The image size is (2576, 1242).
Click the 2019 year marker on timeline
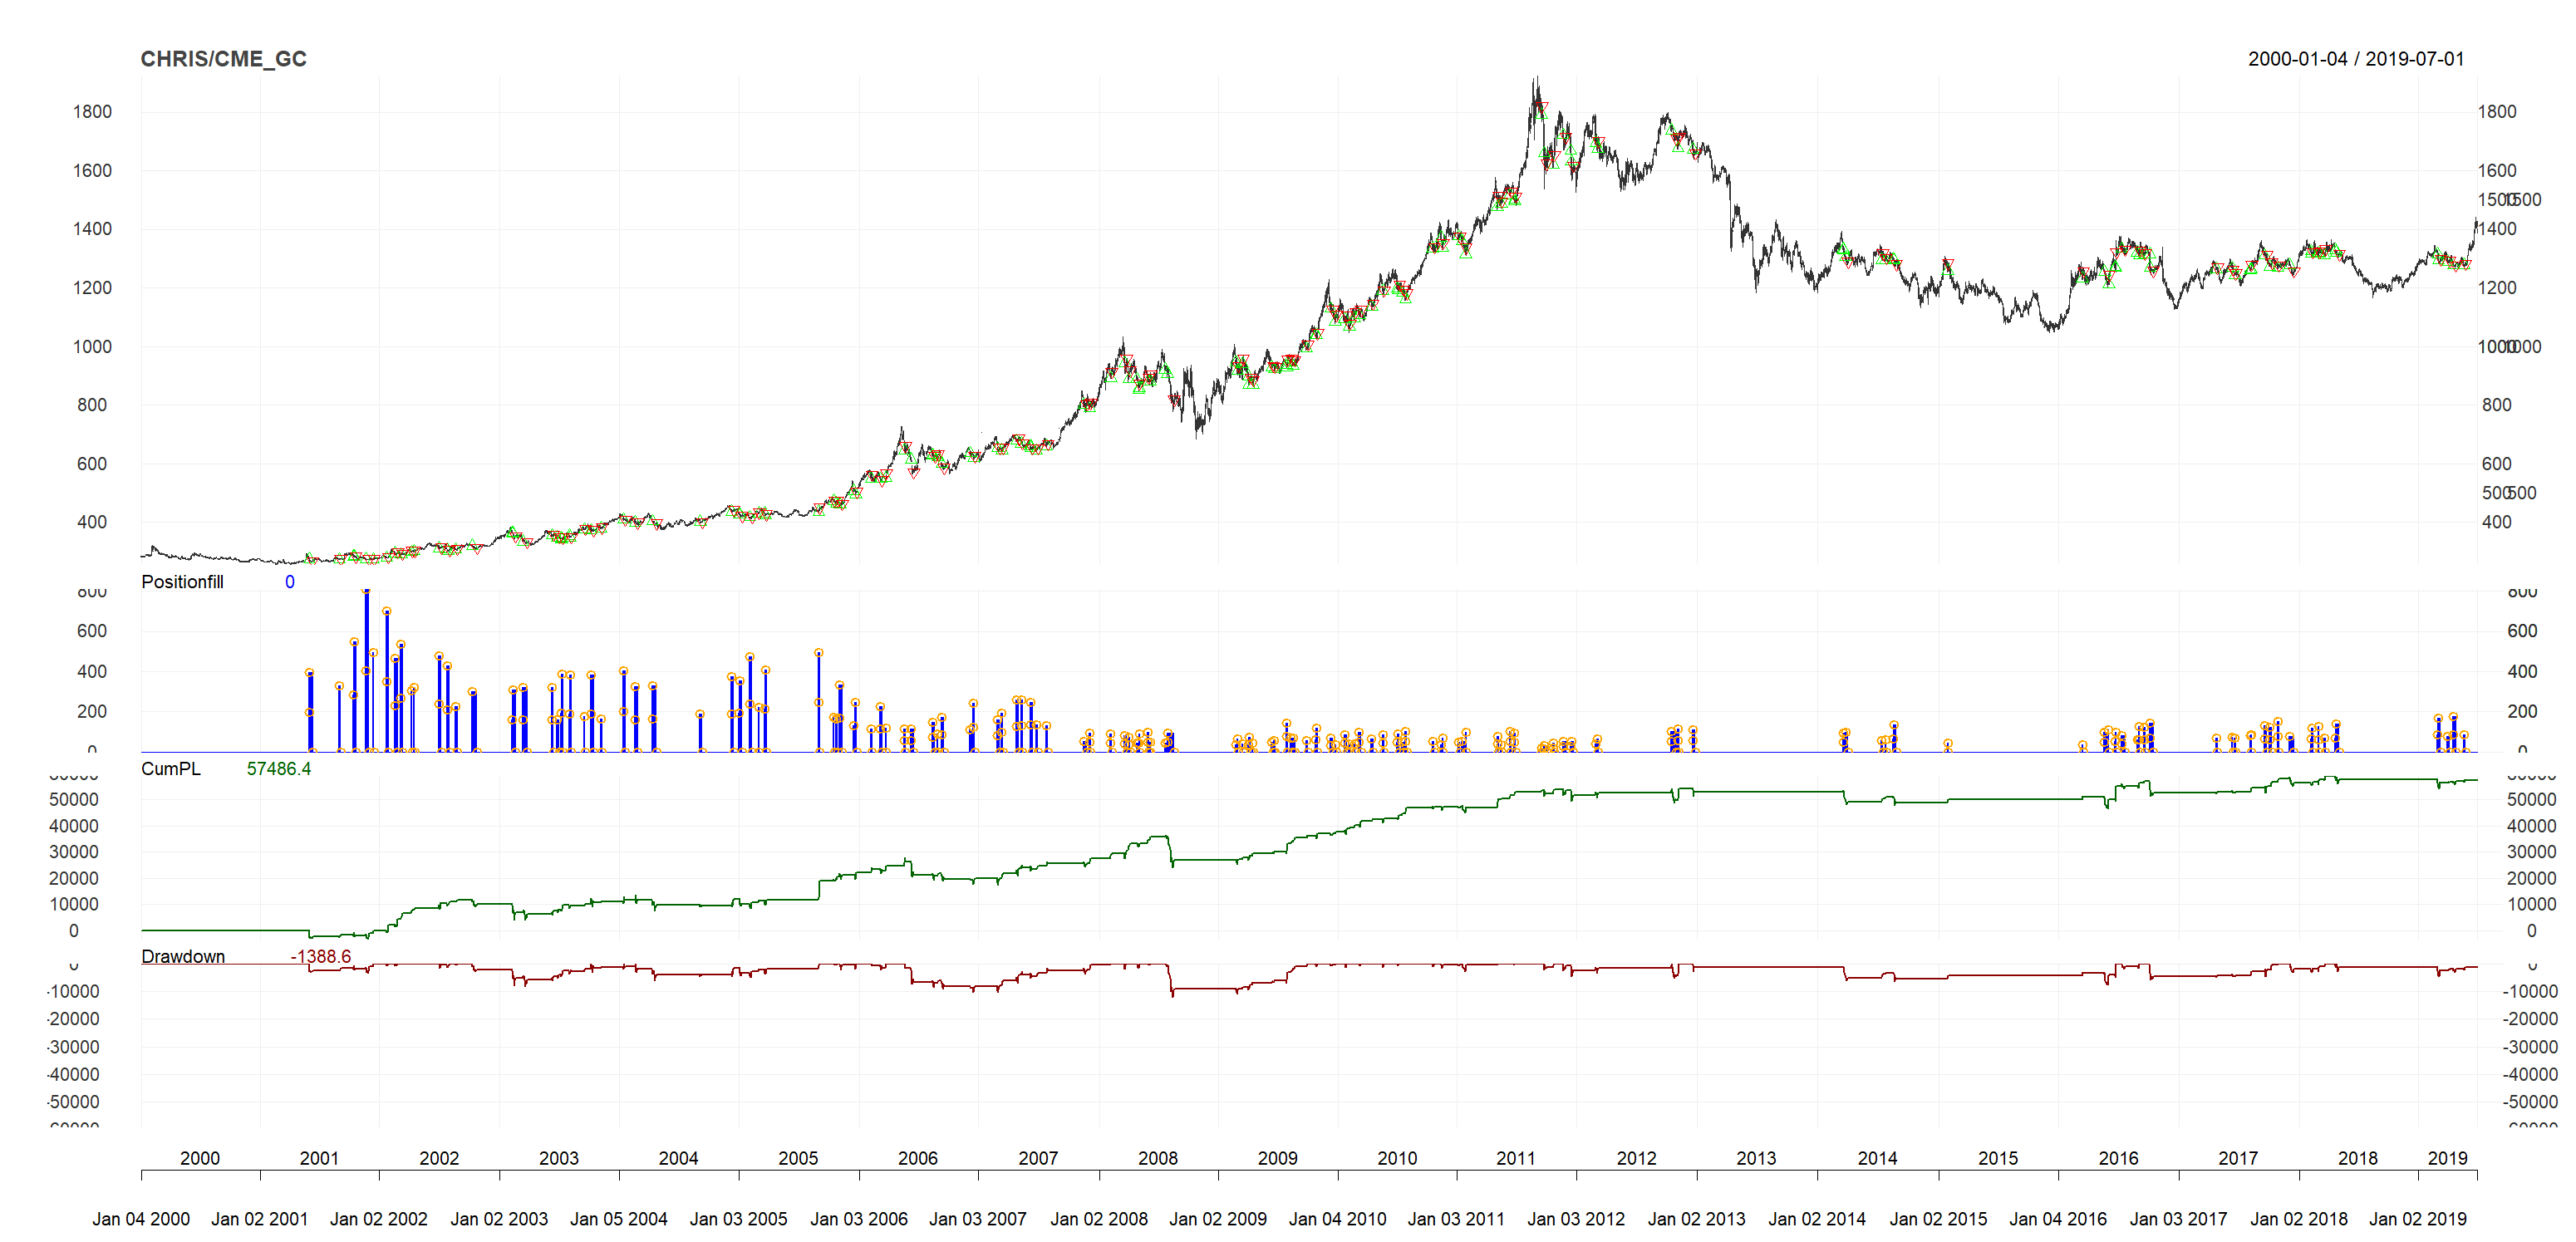(2446, 1158)
